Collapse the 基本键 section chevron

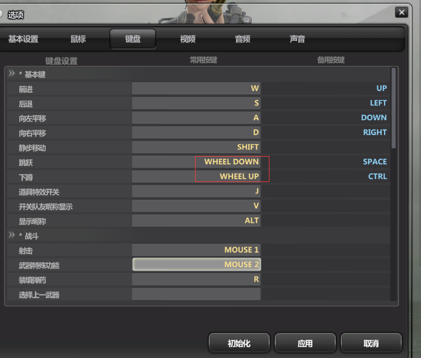point(12,73)
